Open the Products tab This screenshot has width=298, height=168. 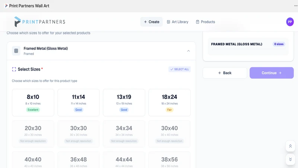point(206,22)
